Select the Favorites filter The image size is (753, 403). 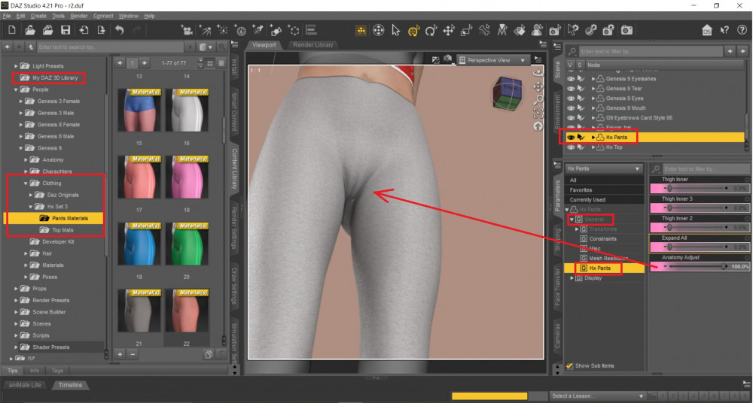[x=604, y=190]
